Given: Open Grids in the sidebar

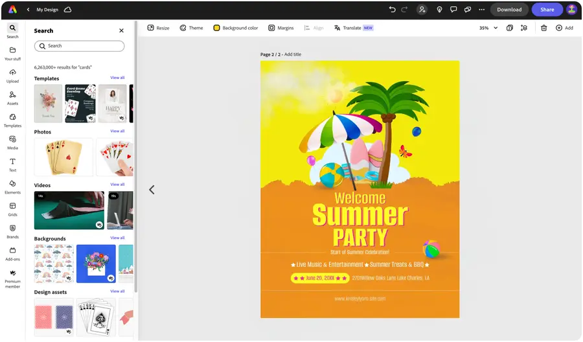Looking at the screenshot, I should [x=13, y=210].
